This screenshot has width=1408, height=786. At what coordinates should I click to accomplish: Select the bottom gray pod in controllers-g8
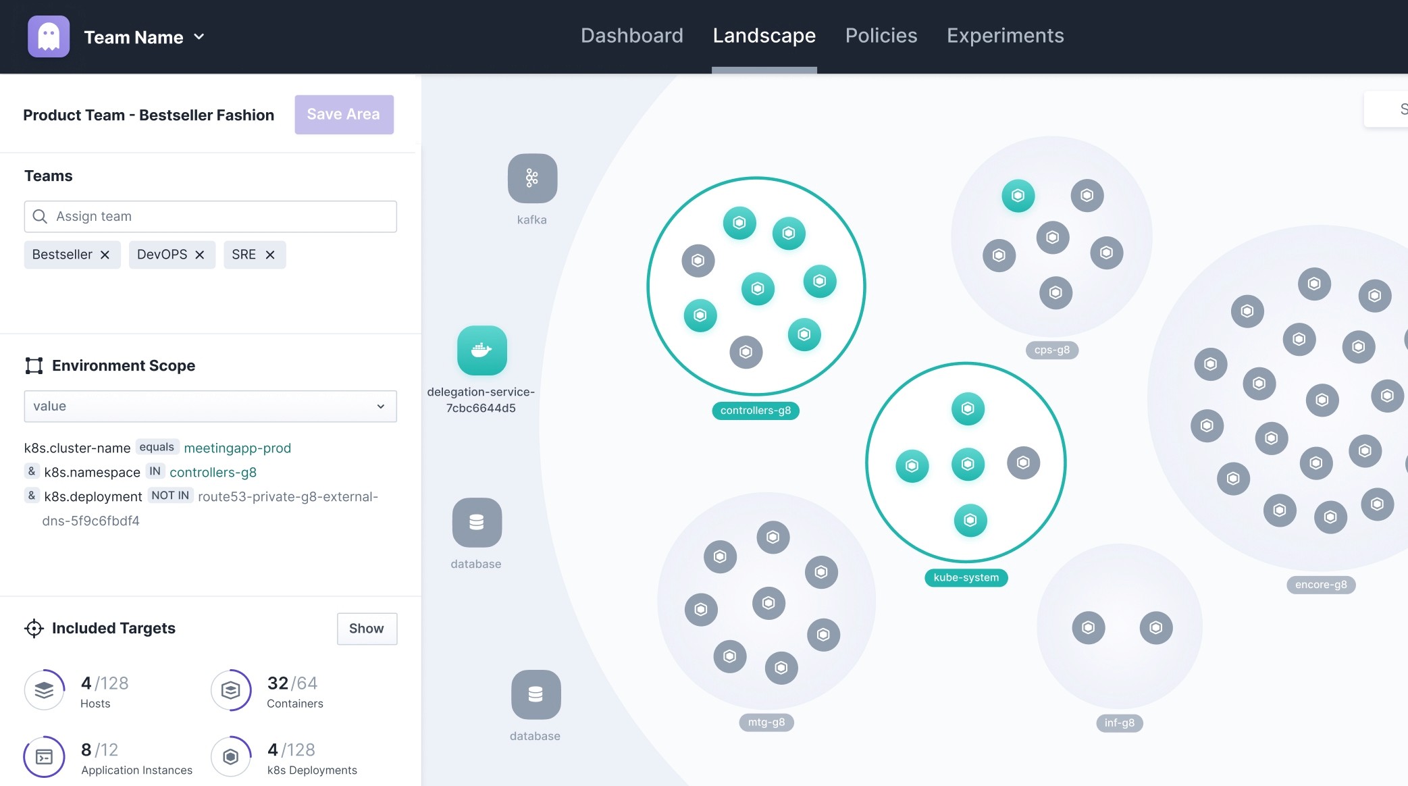tap(746, 352)
